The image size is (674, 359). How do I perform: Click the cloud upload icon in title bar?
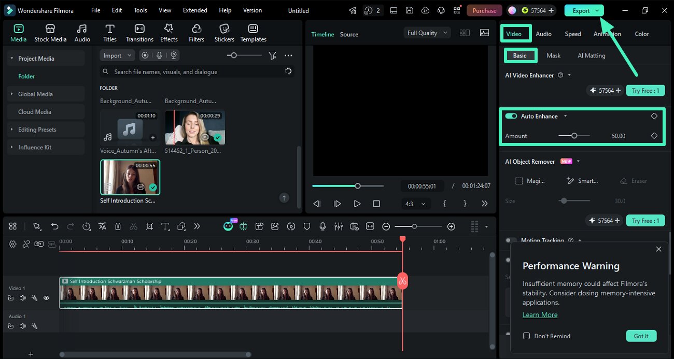(x=425, y=10)
